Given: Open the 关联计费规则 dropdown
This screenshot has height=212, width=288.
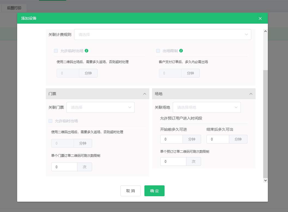Looking at the screenshot, I should [163, 35].
